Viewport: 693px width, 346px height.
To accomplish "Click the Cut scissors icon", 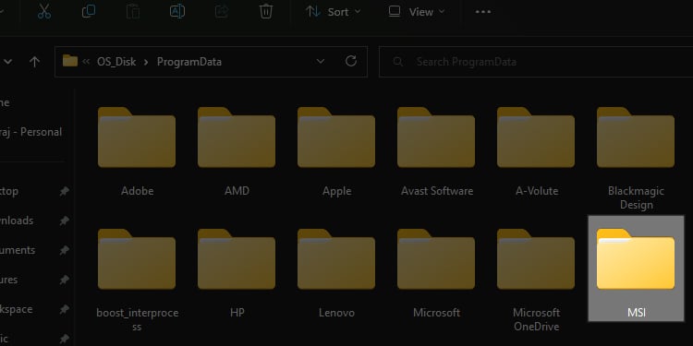I will (44, 11).
